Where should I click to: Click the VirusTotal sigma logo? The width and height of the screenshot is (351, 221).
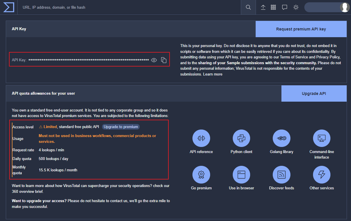(x=9, y=7)
